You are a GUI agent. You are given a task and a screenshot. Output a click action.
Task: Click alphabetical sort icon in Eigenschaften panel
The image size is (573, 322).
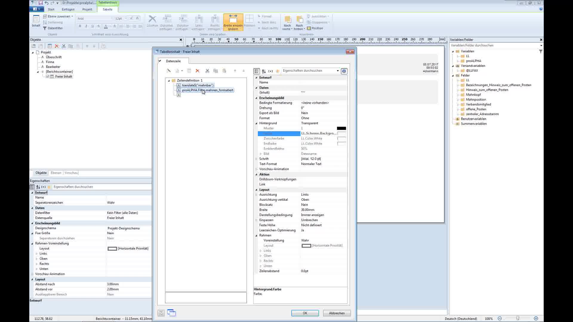coord(38,187)
